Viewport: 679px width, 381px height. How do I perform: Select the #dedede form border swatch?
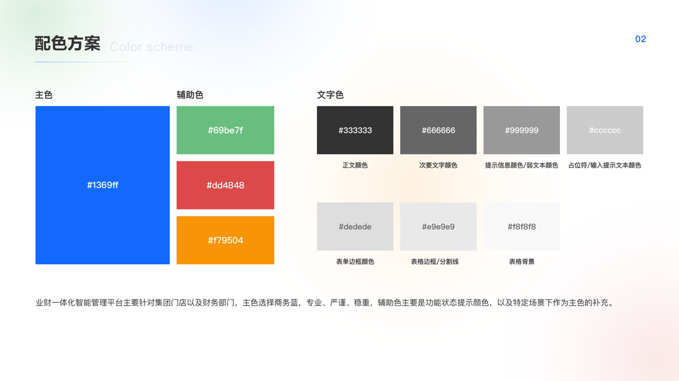pyautogui.click(x=355, y=226)
